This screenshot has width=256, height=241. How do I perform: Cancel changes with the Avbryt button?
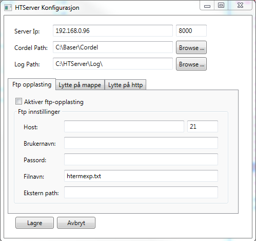76,223
